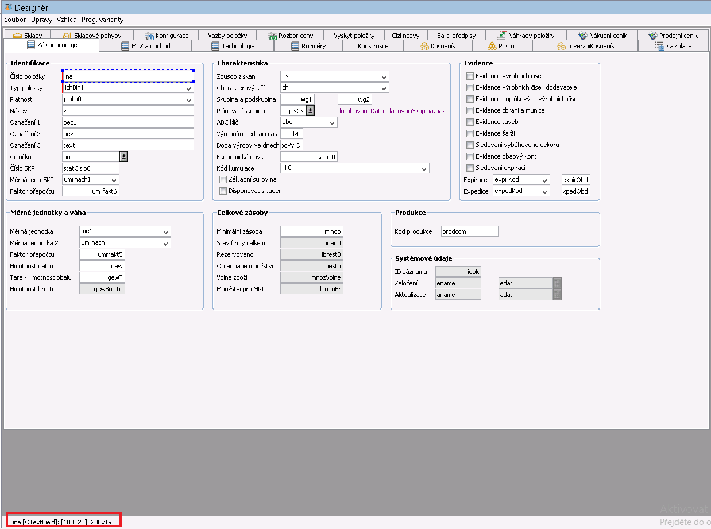Expand the Kód kumulace dropdown

click(x=424, y=169)
